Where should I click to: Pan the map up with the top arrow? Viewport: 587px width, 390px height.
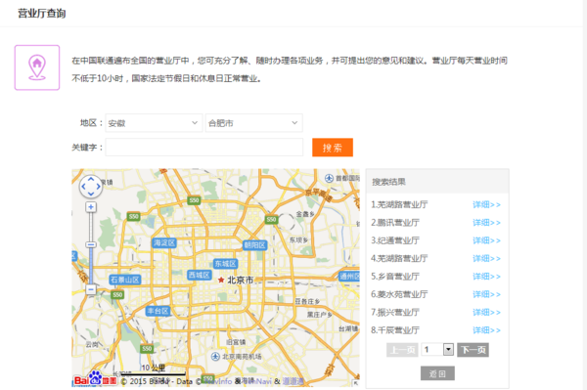pyautogui.click(x=91, y=180)
